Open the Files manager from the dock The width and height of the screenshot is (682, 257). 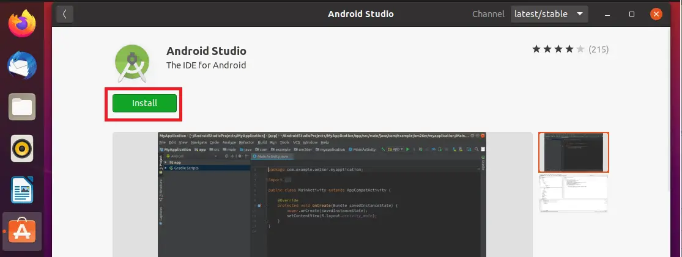pos(22,107)
